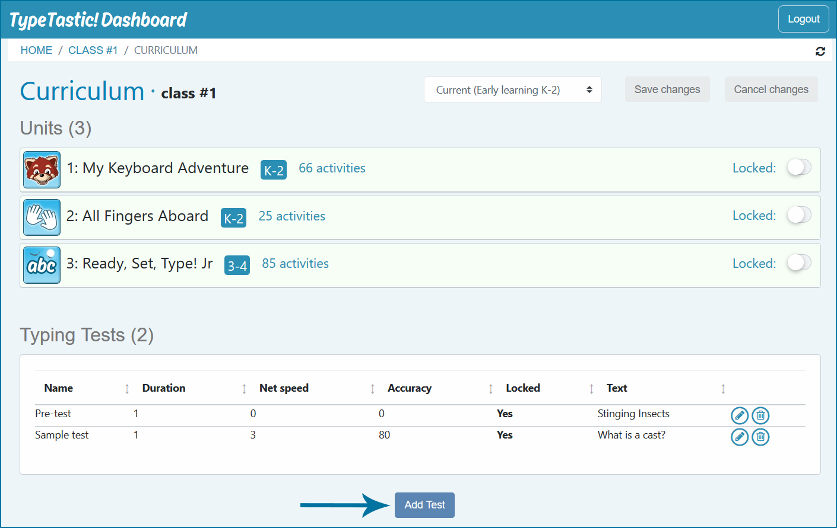
Task: Remove the Sample test with the trash icon
Action: [760, 437]
